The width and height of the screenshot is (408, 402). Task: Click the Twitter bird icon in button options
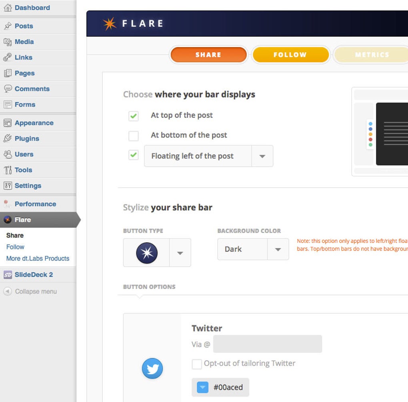pyautogui.click(x=152, y=368)
